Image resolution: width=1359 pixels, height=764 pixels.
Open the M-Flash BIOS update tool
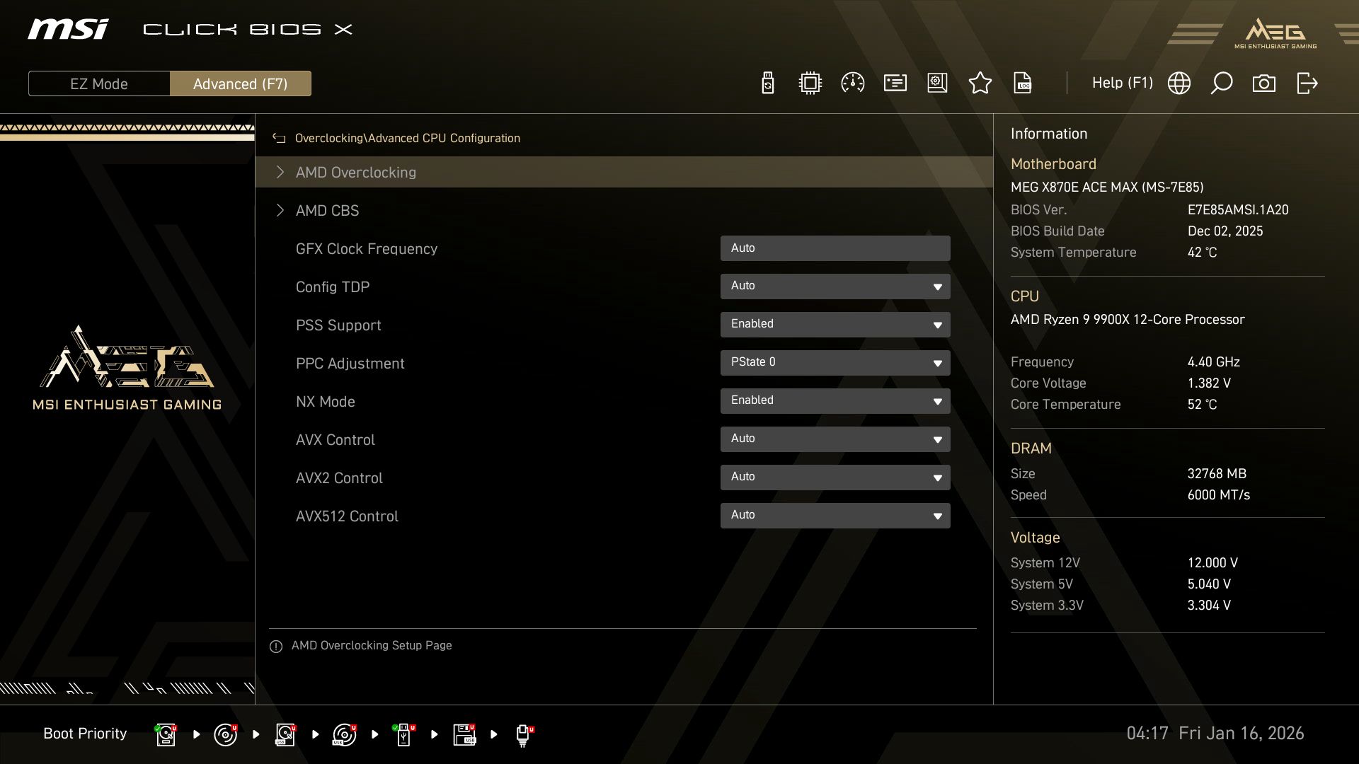(767, 83)
